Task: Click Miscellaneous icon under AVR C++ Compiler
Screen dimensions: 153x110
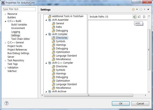Action: point(54,88)
